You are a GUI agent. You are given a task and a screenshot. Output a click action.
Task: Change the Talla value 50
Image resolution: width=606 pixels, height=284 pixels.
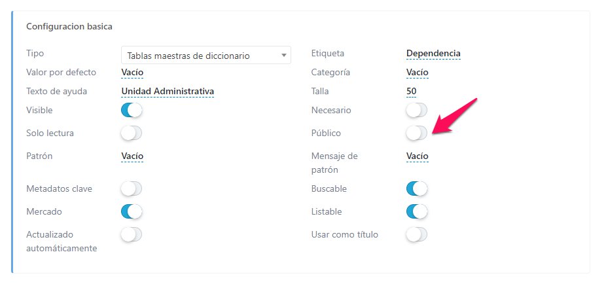(412, 91)
